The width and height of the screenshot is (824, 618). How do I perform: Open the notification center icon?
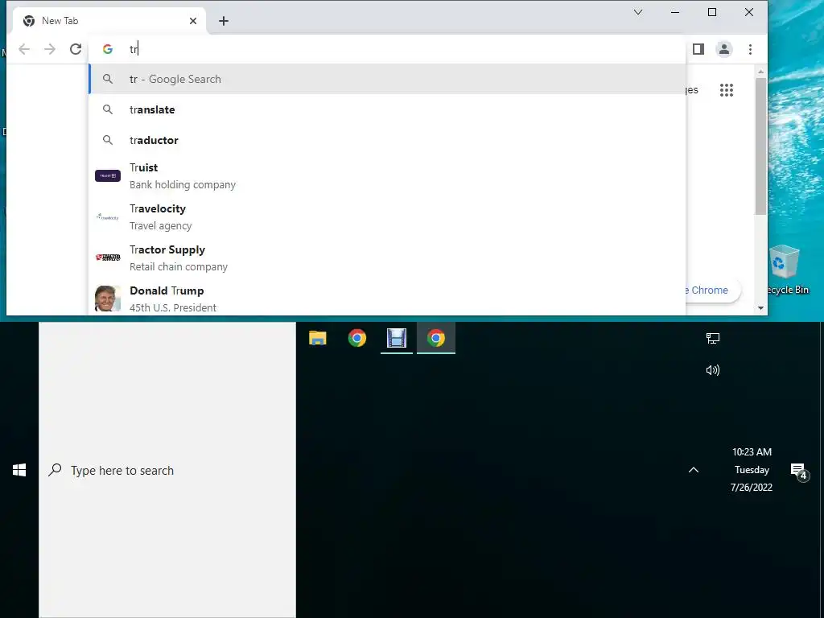pyautogui.click(x=799, y=471)
